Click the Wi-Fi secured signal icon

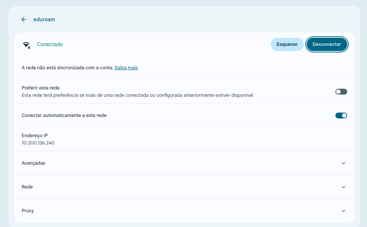[26, 45]
